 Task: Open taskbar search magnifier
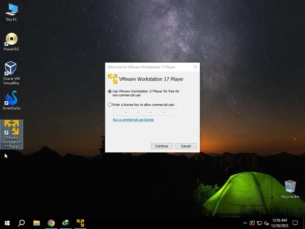click(21, 223)
